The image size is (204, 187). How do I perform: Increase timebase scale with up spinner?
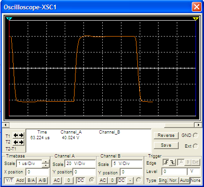coord(45,162)
